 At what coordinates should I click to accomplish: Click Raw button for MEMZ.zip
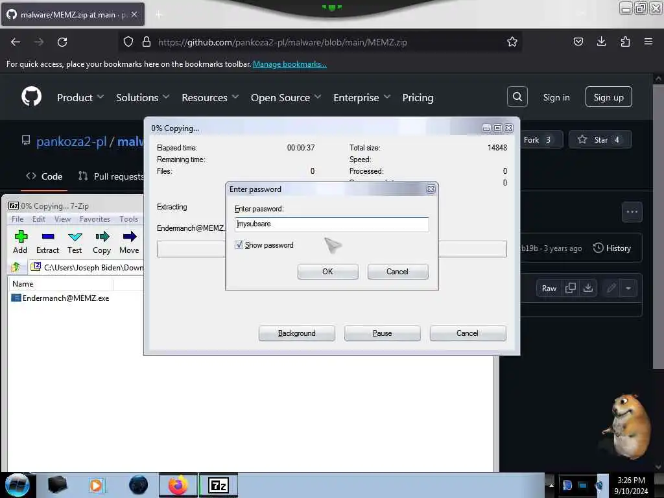tap(549, 289)
